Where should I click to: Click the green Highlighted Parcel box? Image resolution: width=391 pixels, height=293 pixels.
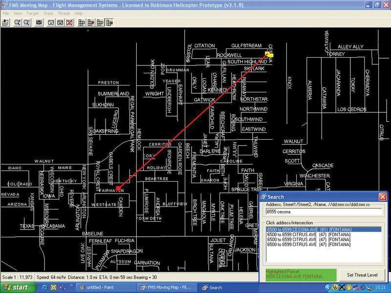[x=299, y=274]
